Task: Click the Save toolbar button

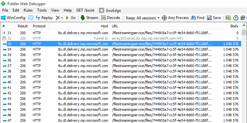Action: point(214,18)
